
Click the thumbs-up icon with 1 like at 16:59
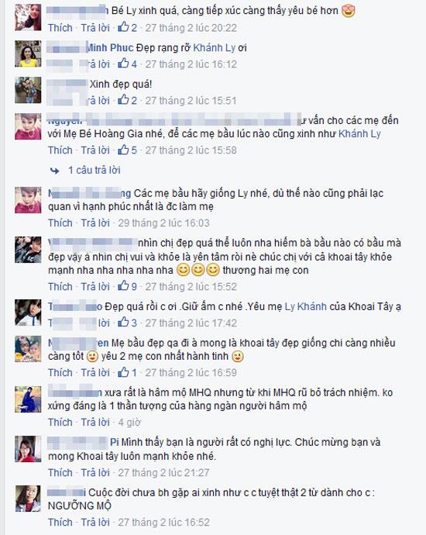click(123, 372)
